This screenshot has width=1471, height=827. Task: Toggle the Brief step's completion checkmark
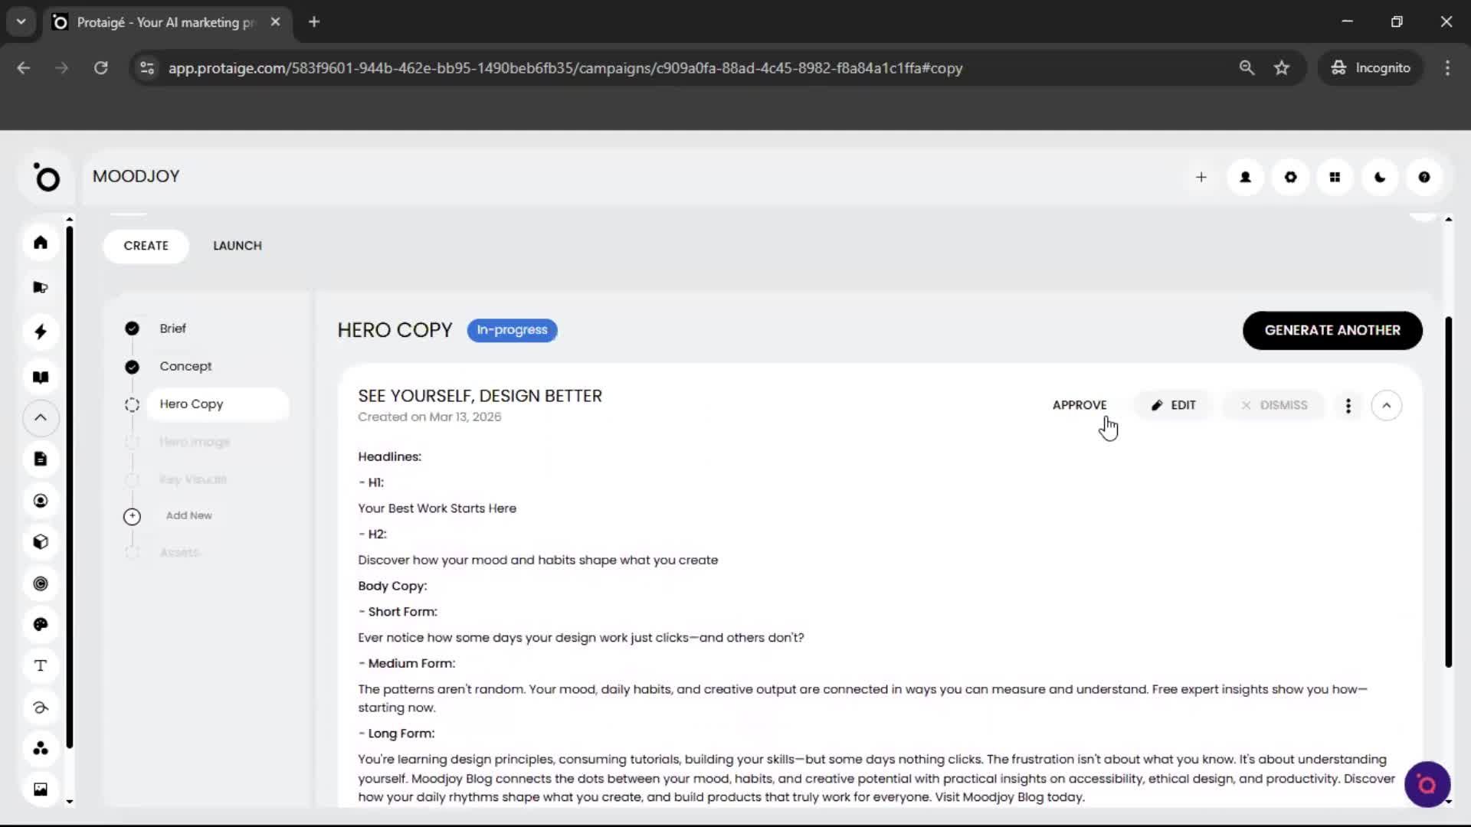(x=132, y=328)
